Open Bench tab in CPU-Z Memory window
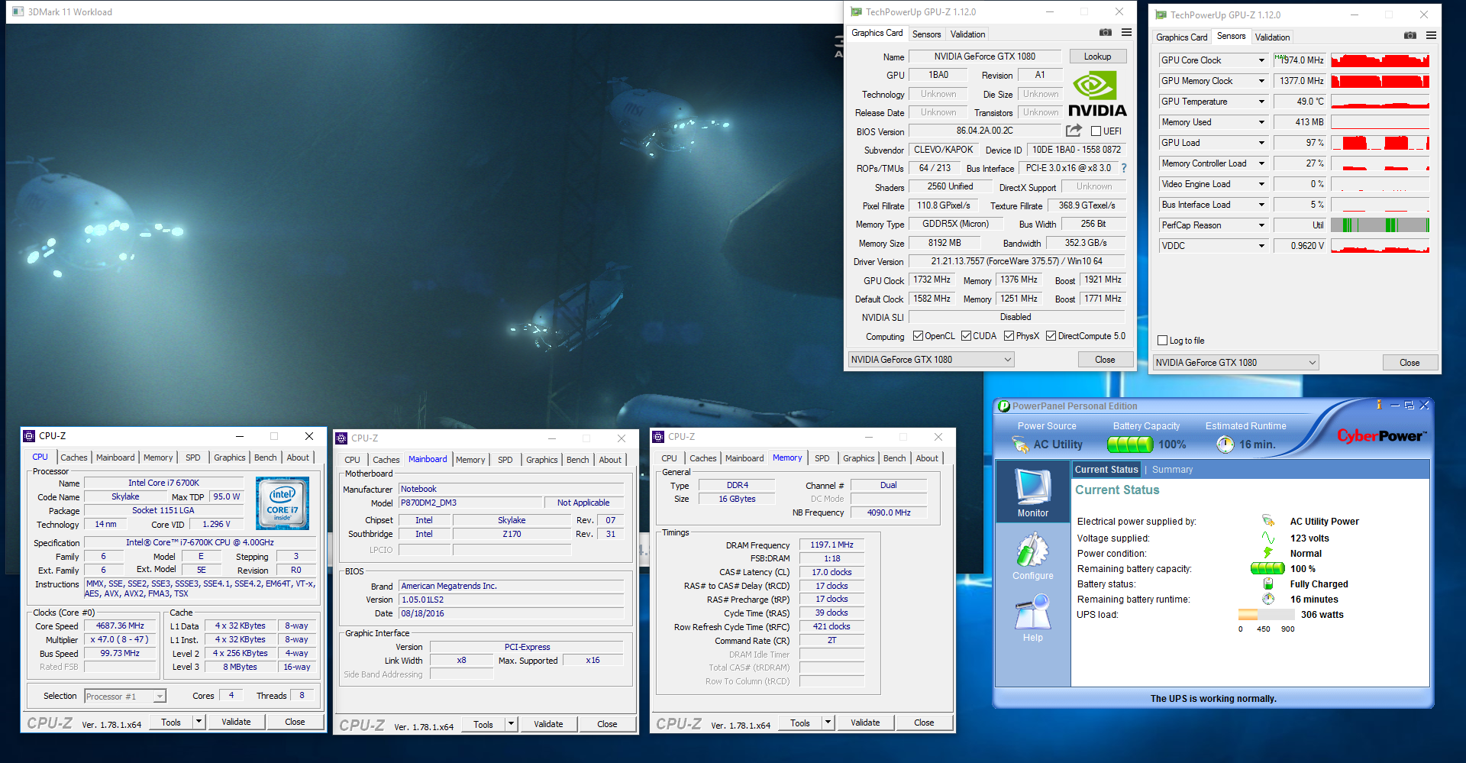This screenshot has width=1466, height=763. tap(894, 458)
